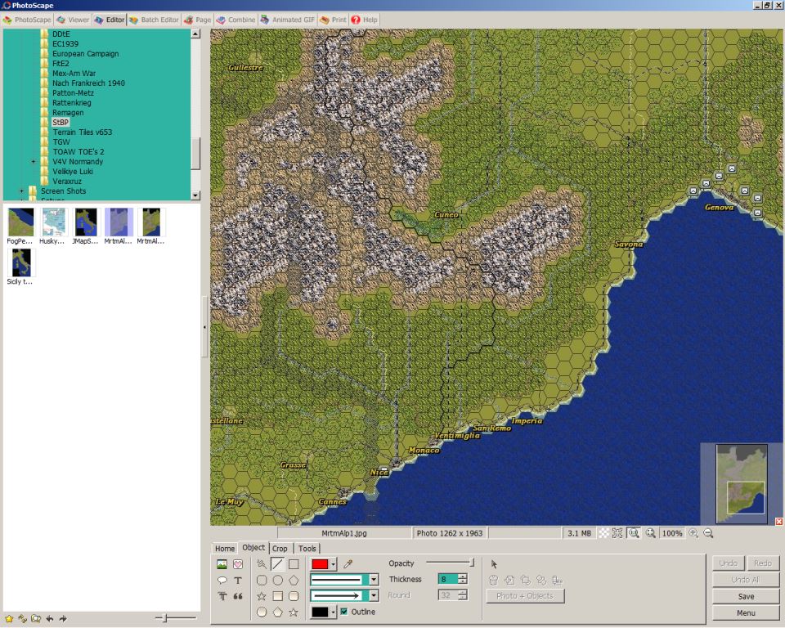785x628 pixels.
Task: Open the red line color dropdown
Action: coord(334,564)
